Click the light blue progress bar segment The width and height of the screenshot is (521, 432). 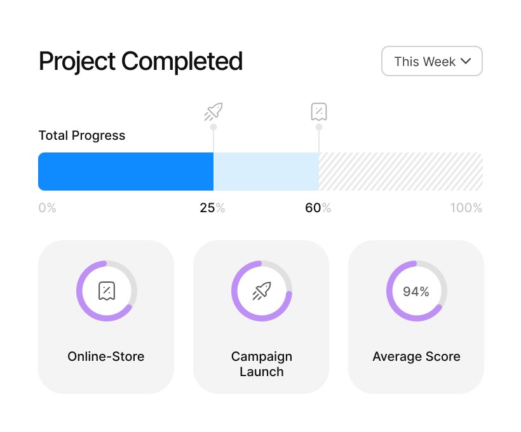pos(266,172)
